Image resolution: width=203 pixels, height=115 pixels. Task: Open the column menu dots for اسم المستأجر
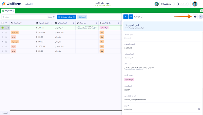[73, 23]
